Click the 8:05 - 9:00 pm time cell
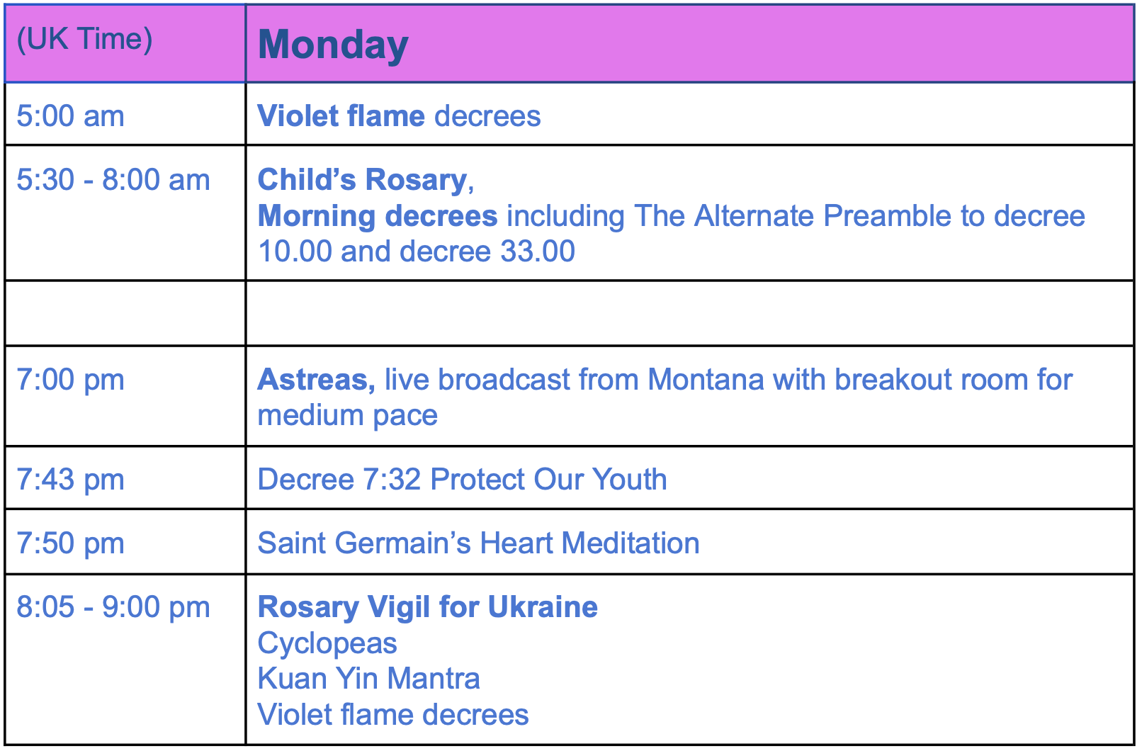This screenshot has height=751, width=1142. [125, 659]
